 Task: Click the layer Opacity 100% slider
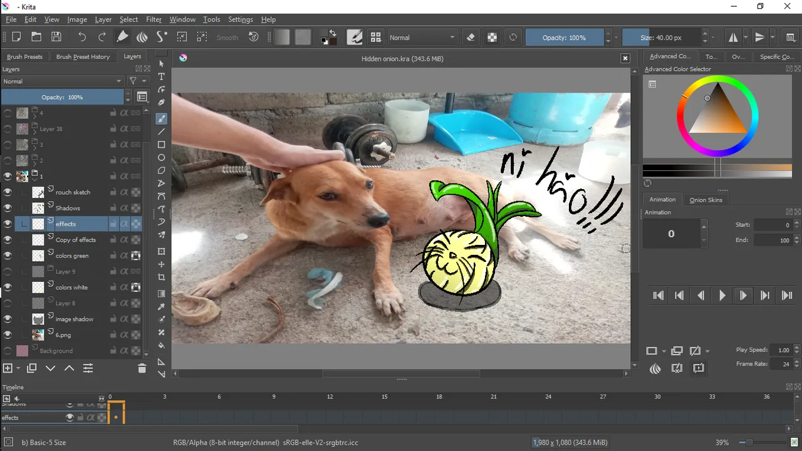62,97
